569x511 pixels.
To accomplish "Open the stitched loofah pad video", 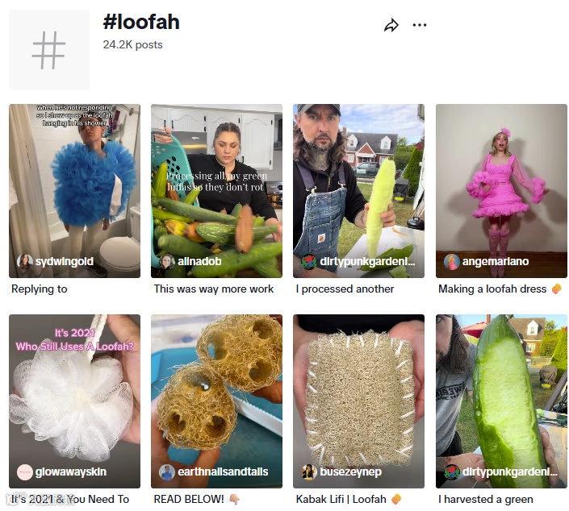I will pos(358,401).
